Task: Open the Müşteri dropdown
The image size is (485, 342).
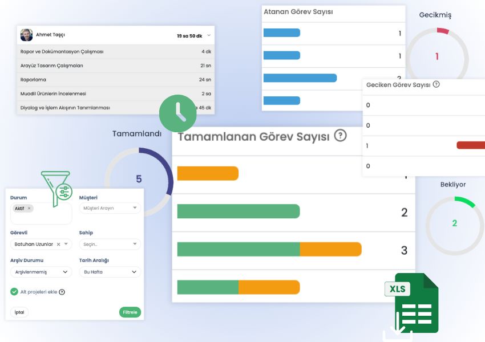Action: tap(110, 208)
